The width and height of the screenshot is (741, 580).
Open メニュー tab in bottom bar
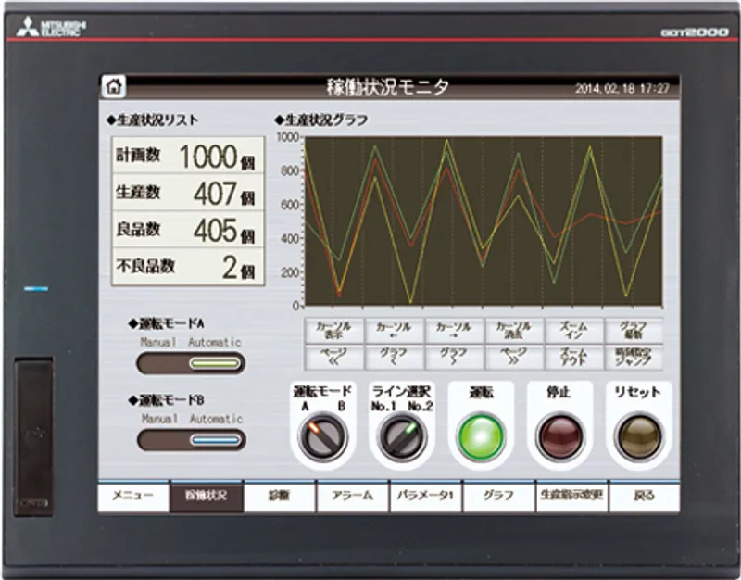pyautogui.click(x=132, y=496)
